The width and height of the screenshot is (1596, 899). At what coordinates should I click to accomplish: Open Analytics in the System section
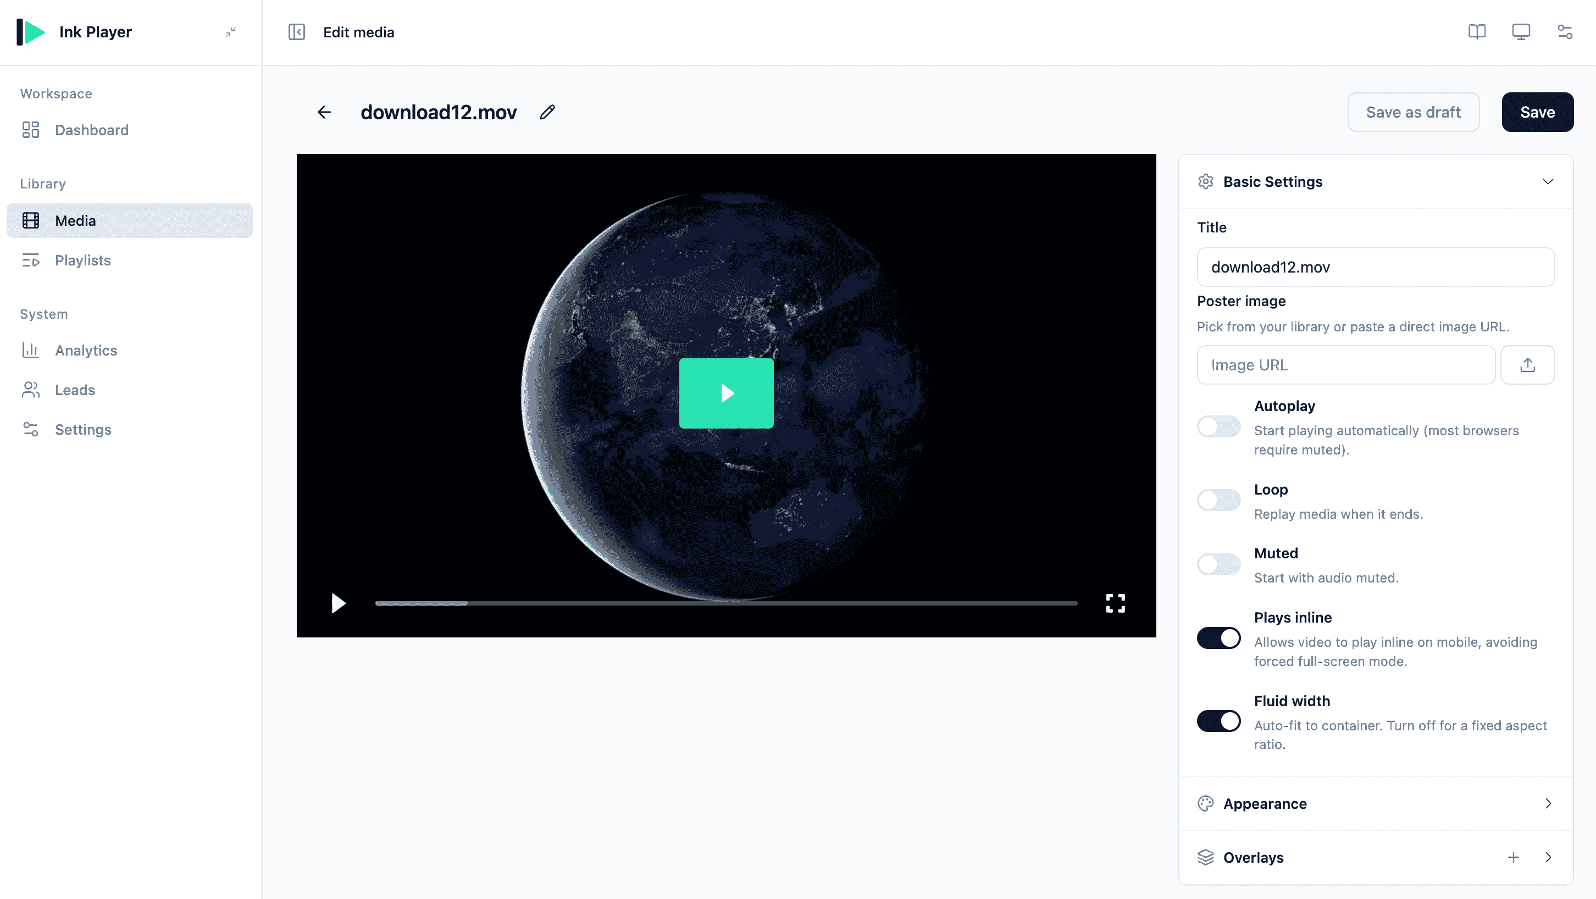[x=130, y=351]
